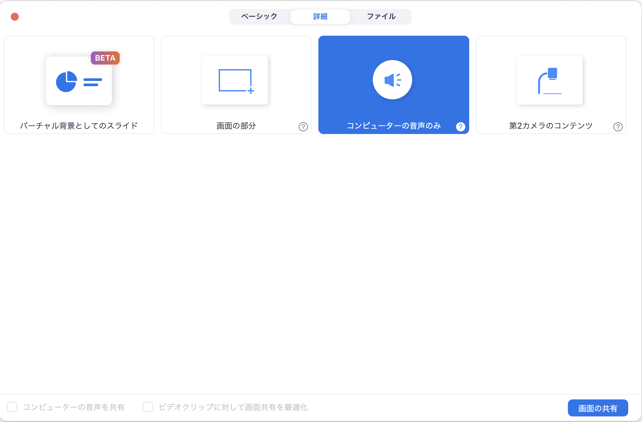Click the ビデオクリップに対して画面共有を最適化 label text
Image resolution: width=642 pixels, height=422 pixels.
pos(233,407)
